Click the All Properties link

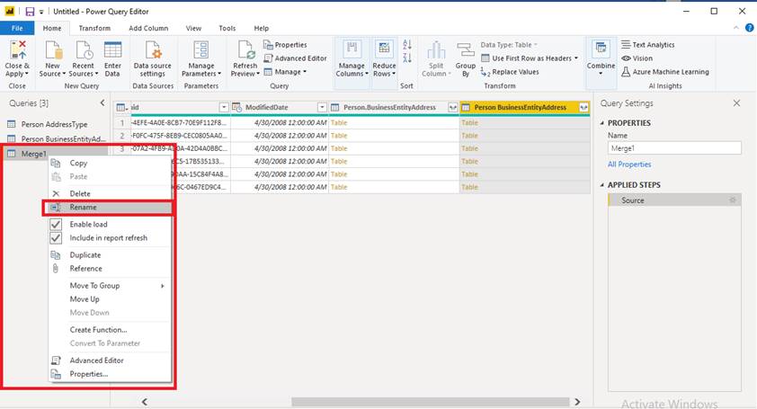click(x=629, y=164)
